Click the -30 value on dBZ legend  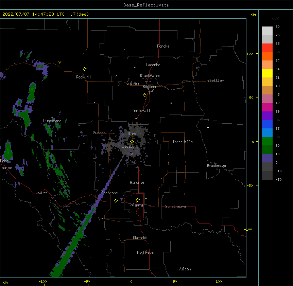pyautogui.click(x=278, y=179)
